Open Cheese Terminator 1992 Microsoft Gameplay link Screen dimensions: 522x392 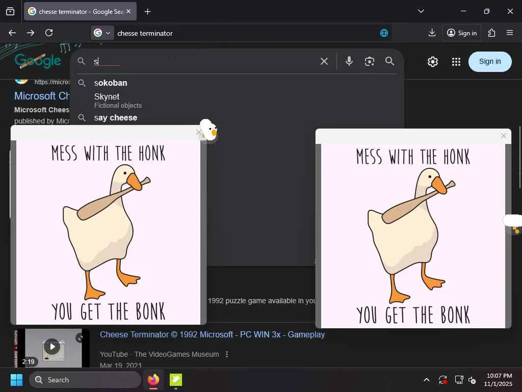212,334
